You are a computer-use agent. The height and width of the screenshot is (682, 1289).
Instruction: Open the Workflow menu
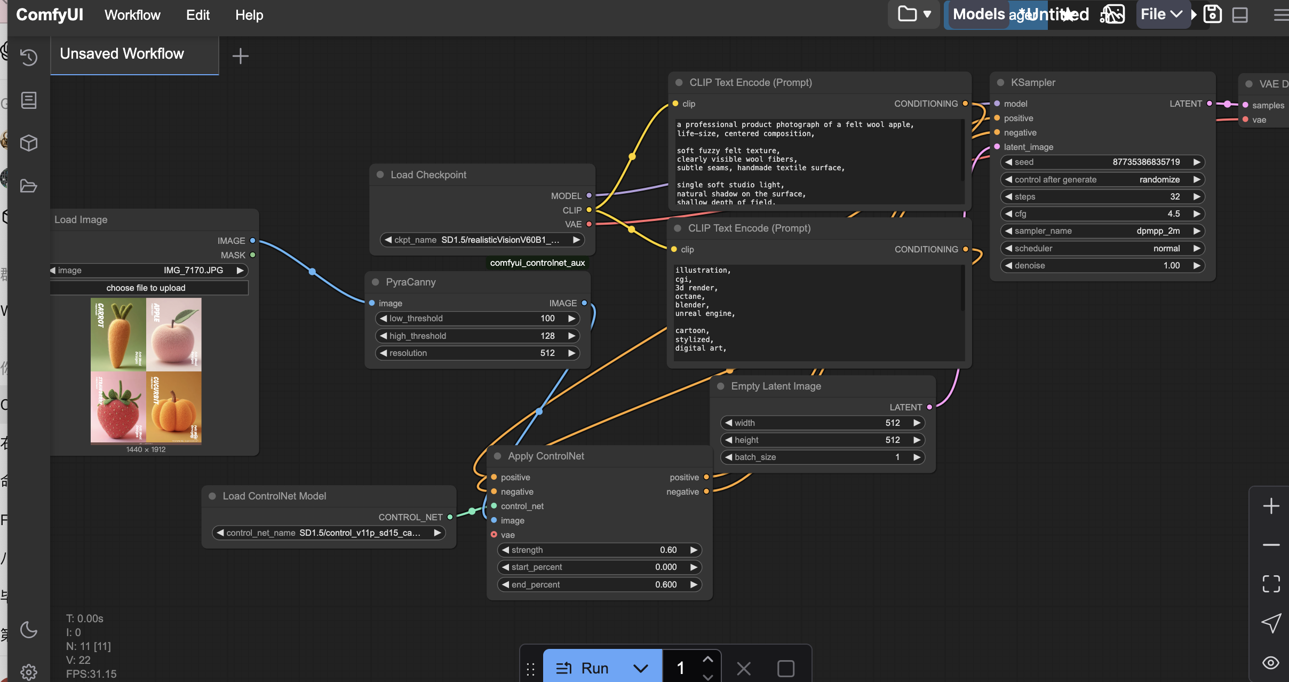(132, 15)
